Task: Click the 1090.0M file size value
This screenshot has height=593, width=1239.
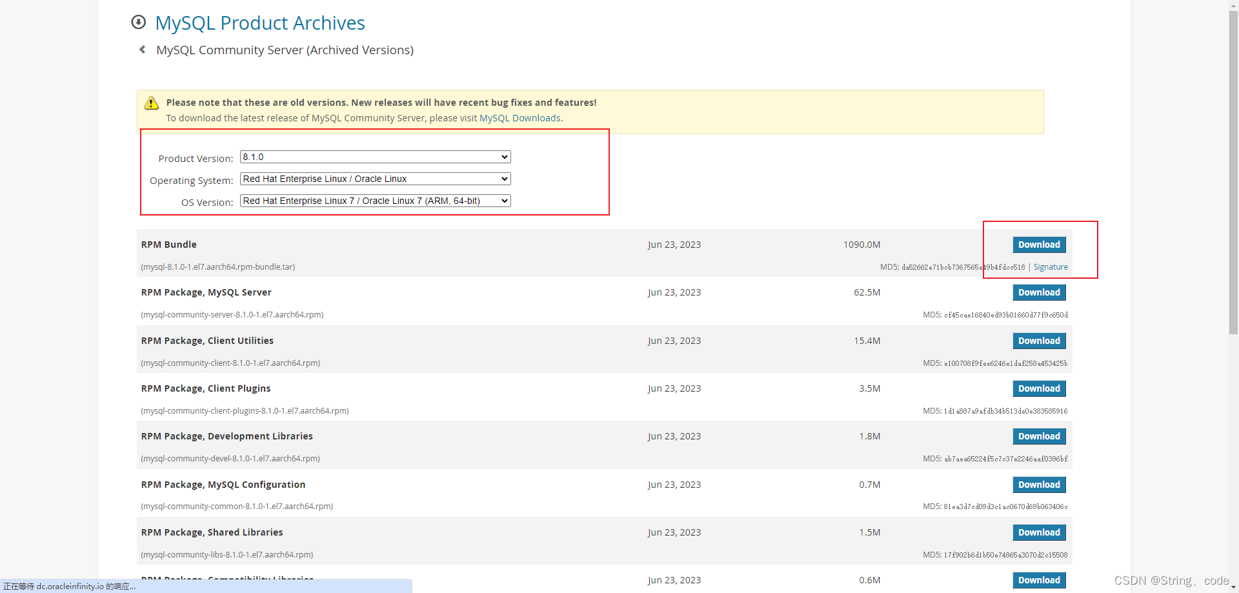Action: tap(861, 245)
